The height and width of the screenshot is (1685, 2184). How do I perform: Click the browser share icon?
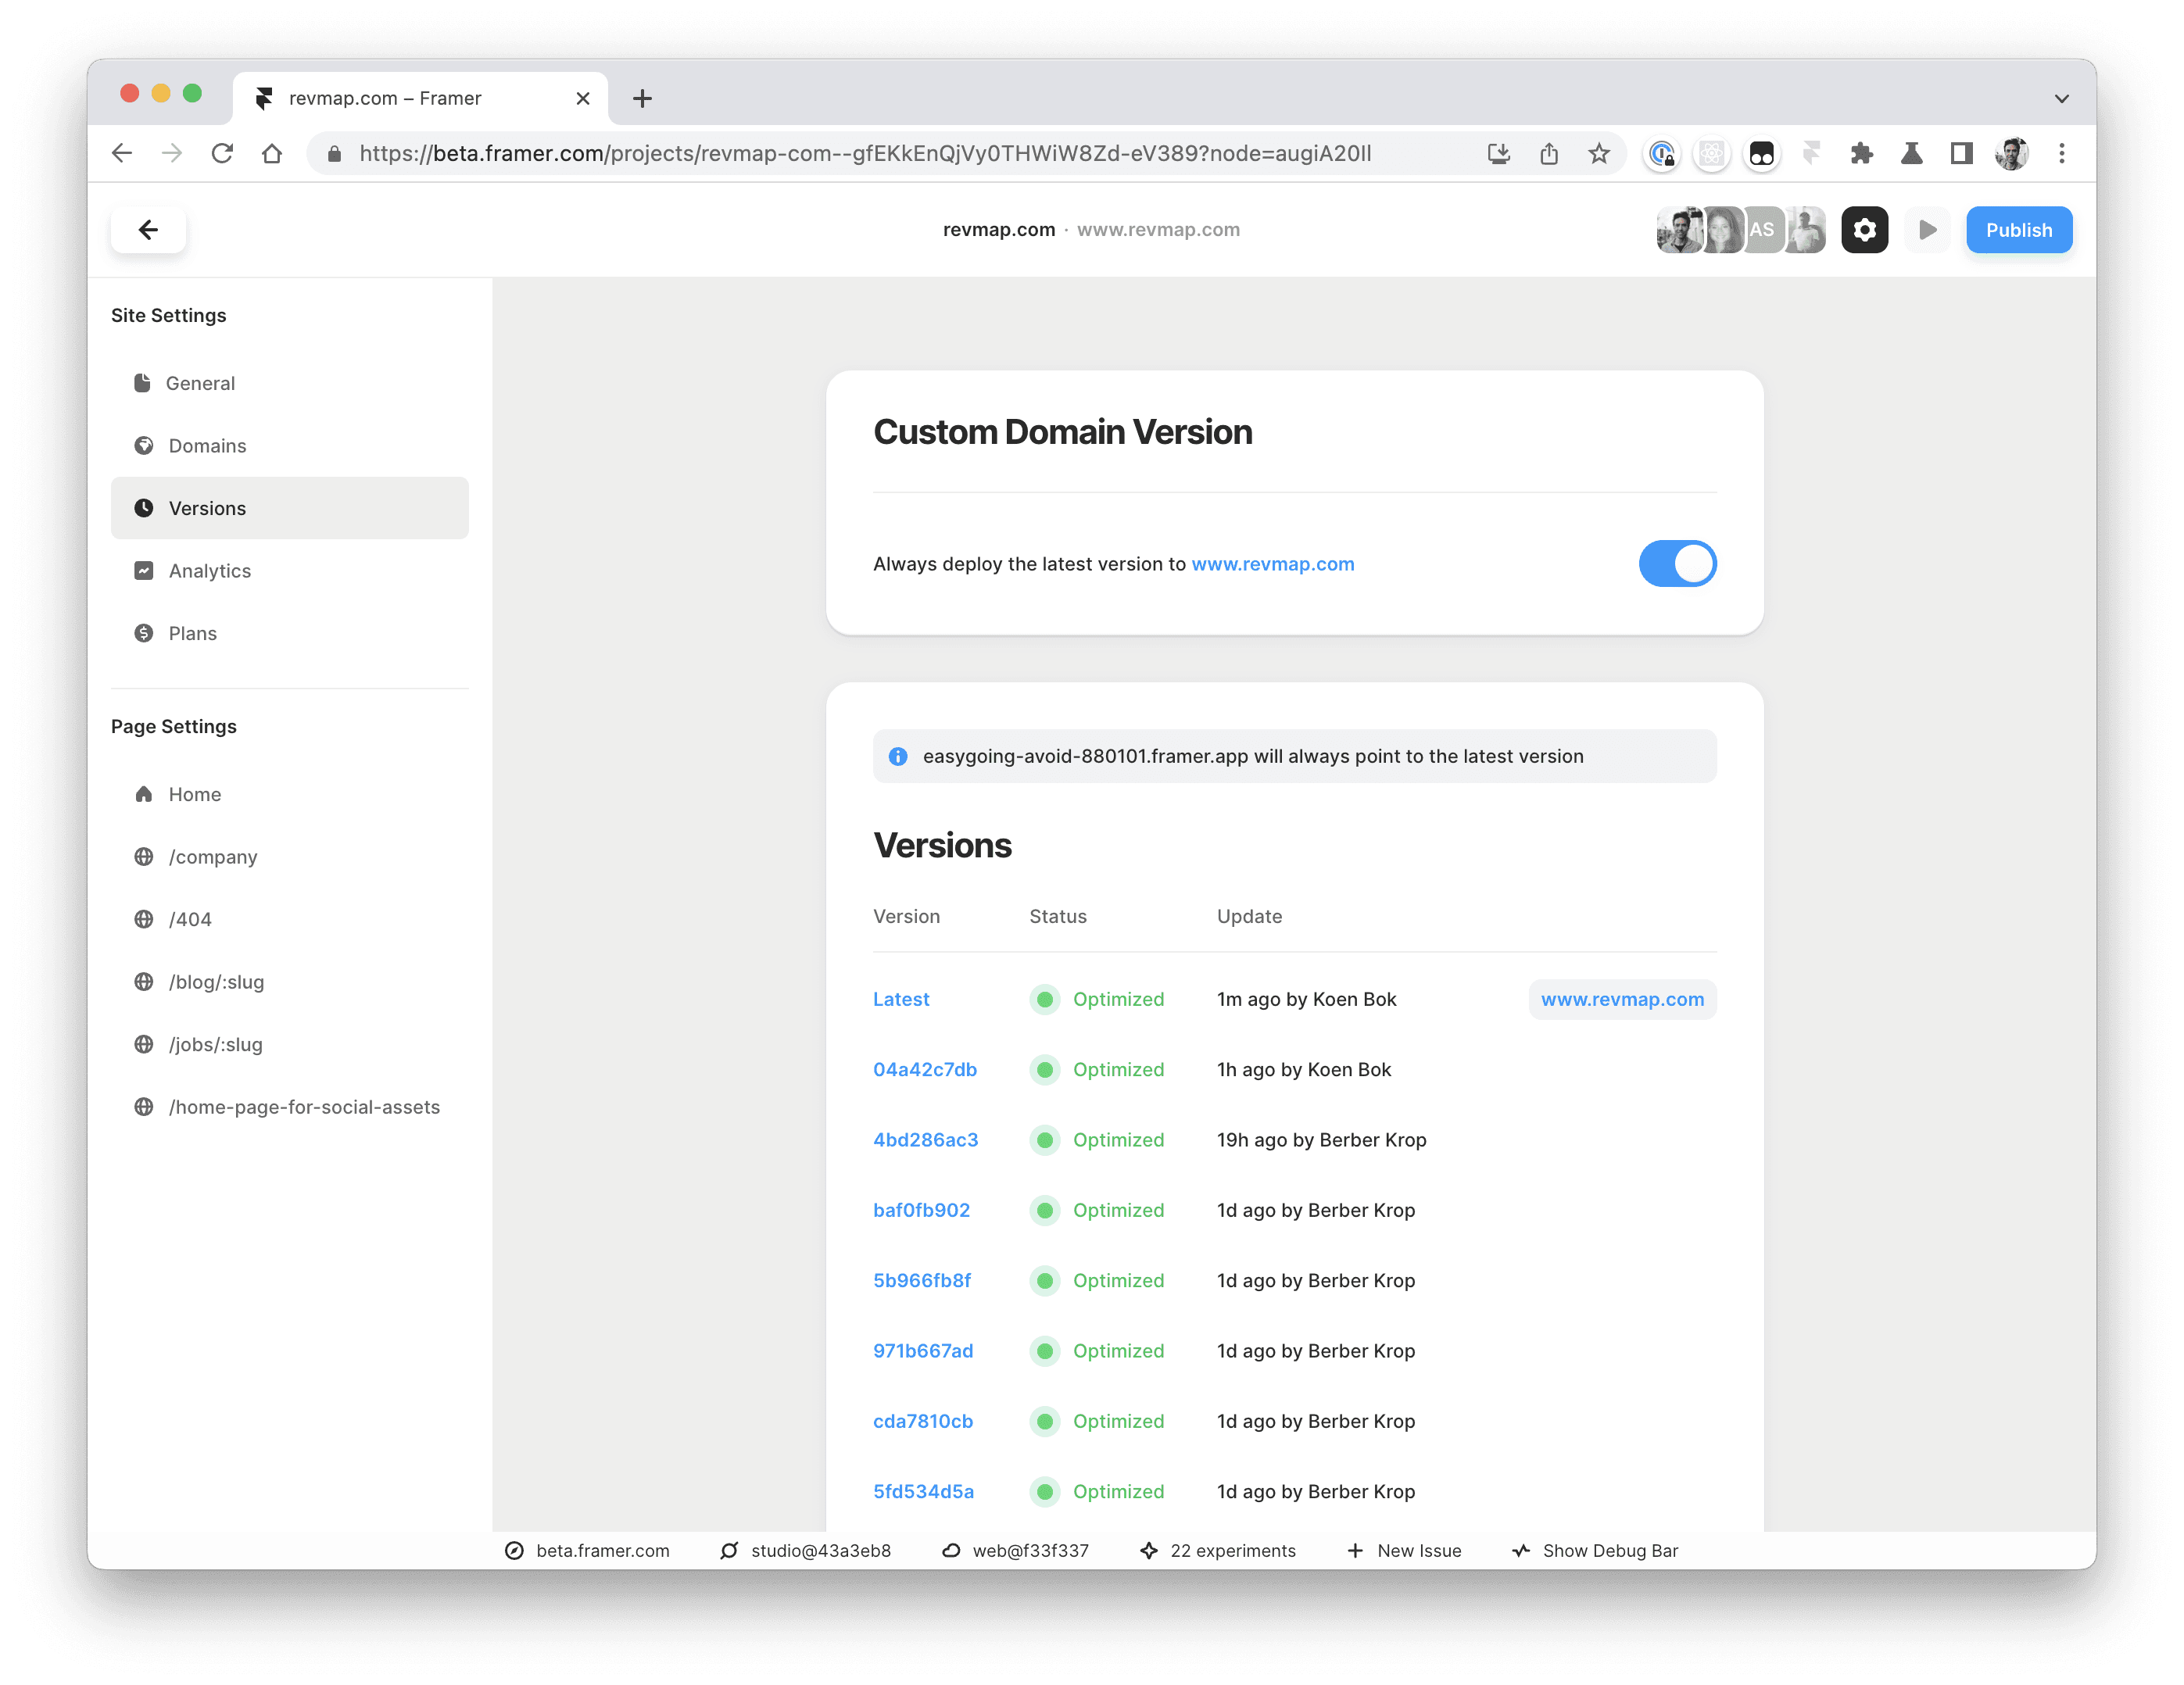pyautogui.click(x=1549, y=154)
